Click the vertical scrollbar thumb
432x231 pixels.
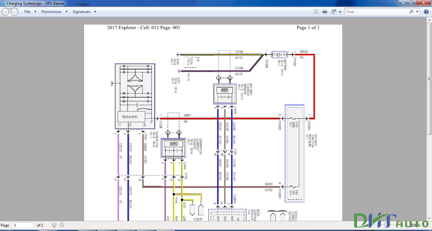click(x=429, y=79)
